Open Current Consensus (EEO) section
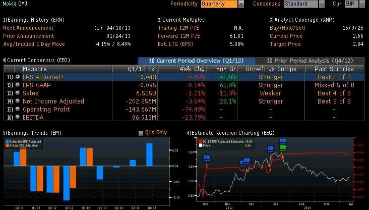The width and height of the screenshot is (369, 210). click(36, 61)
